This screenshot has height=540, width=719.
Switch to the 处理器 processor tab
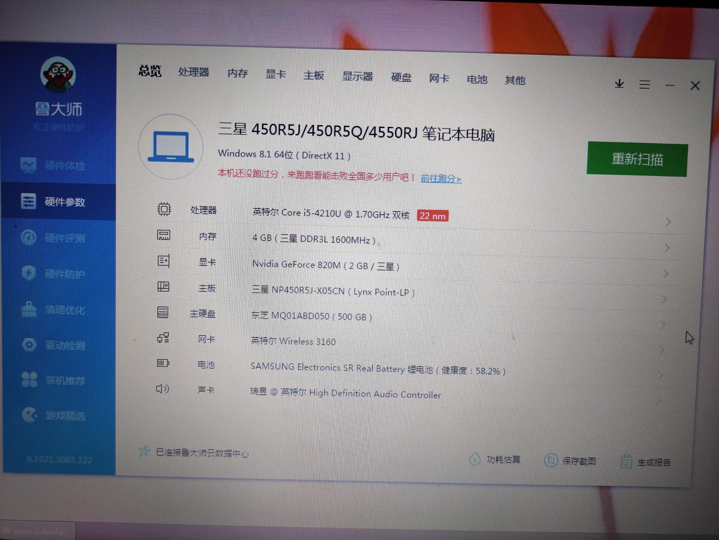tap(194, 72)
